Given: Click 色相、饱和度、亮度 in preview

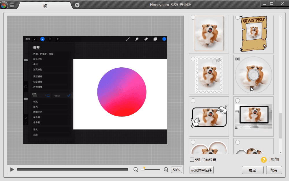Looking at the screenshot, I should tap(43, 54).
